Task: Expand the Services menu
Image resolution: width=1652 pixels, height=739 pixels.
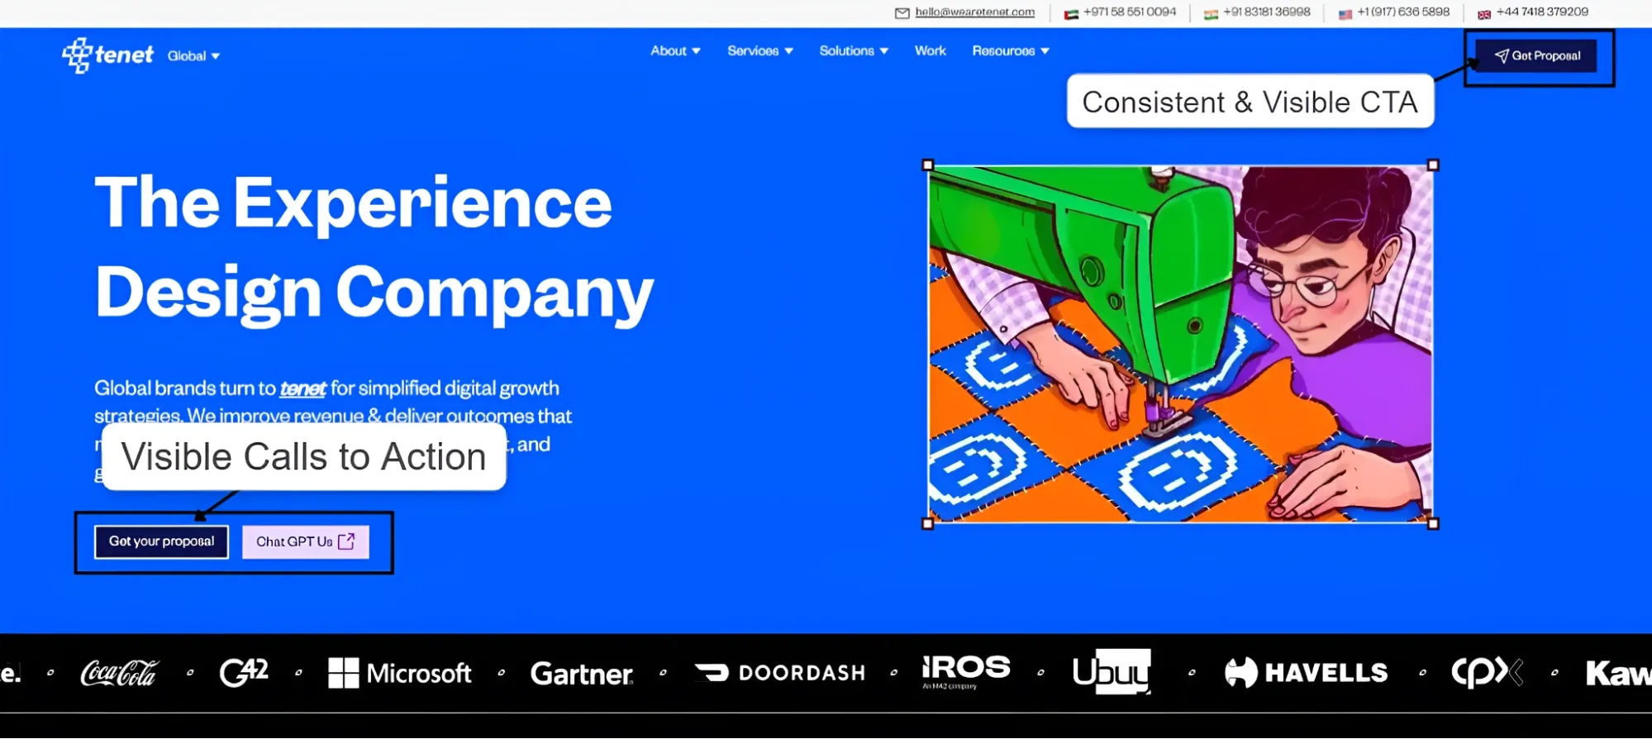Action: 759,51
